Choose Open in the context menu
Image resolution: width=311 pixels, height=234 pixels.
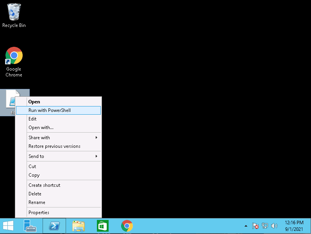coord(58,102)
